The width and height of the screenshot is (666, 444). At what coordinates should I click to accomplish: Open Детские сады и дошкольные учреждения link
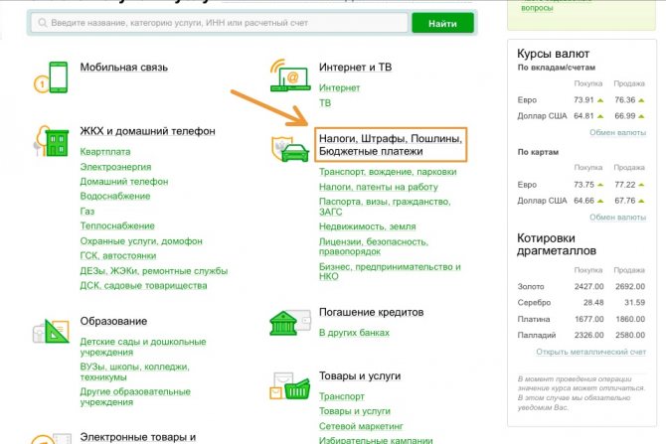143,347
